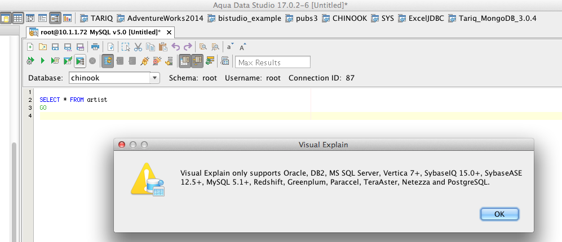Viewport: 562px width, 242px height.
Task: Undo with the purple left arrow
Action: [176, 47]
